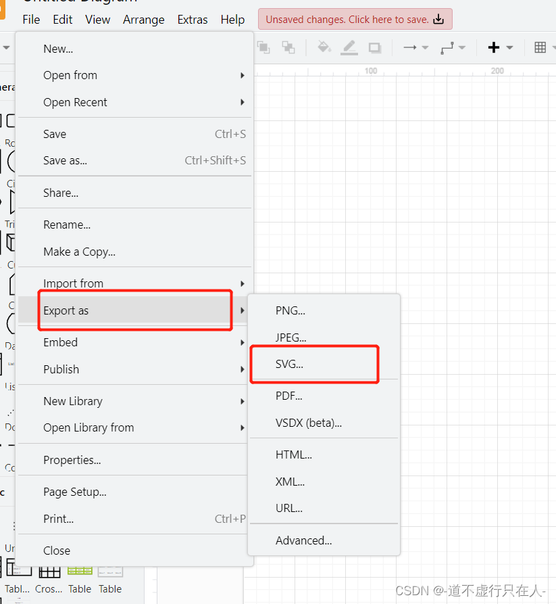
Task: Export diagram as HTML...
Action: point(324,455)
